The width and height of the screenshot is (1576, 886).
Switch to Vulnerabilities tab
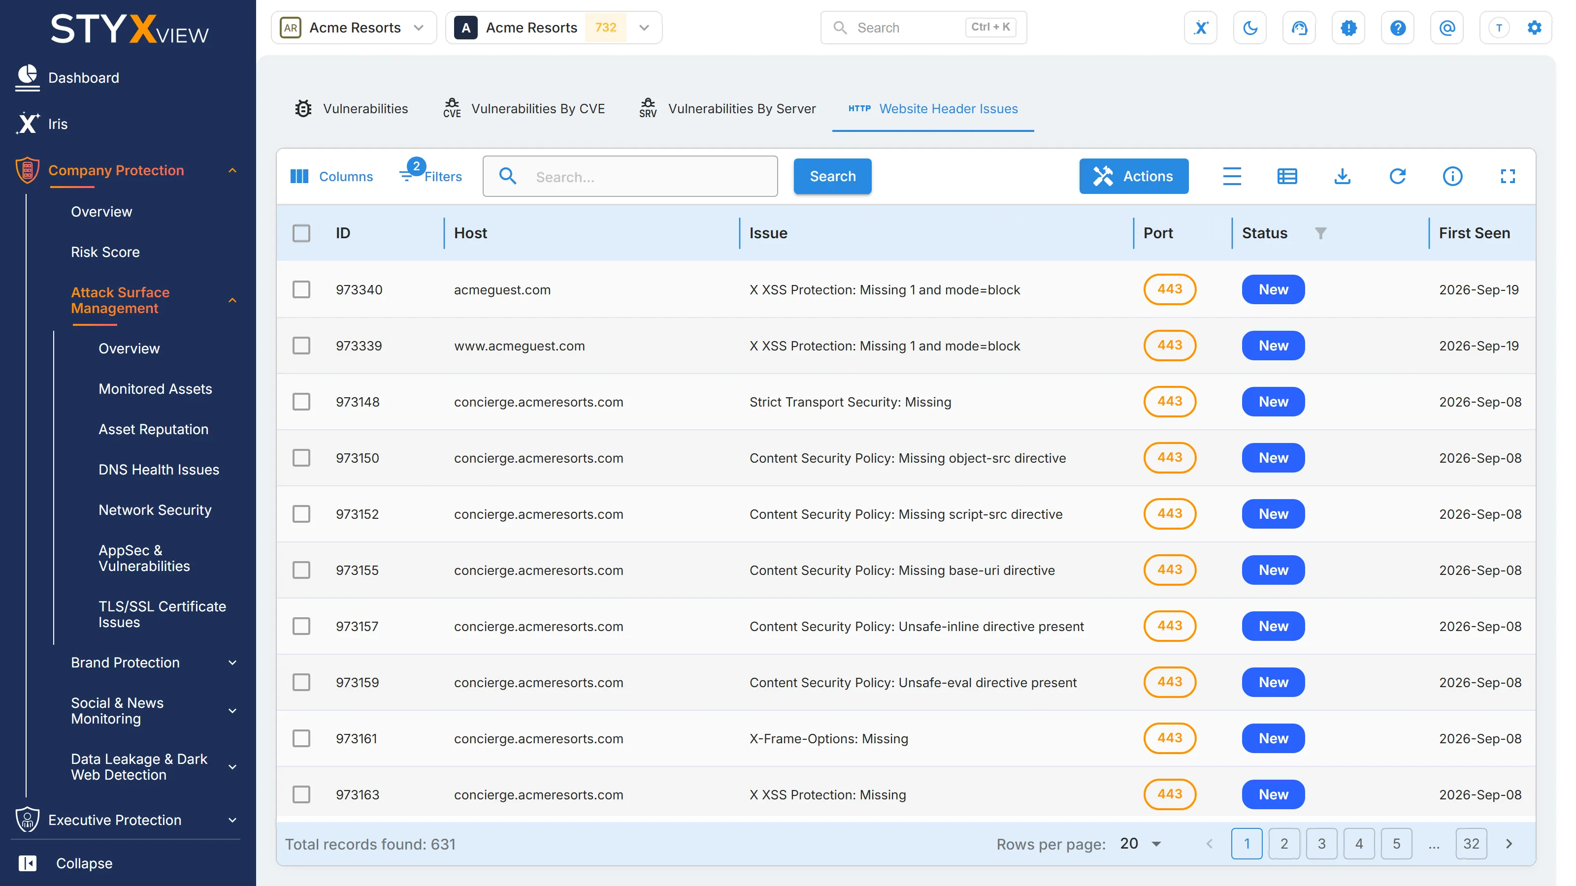click(351, 109)
